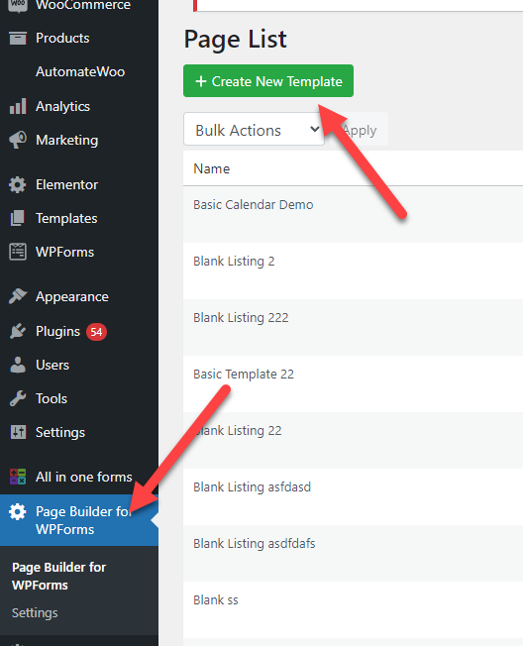Open the Bulk Actions dropdown
This screenshot has height=646, width=523.
point(255,130)
